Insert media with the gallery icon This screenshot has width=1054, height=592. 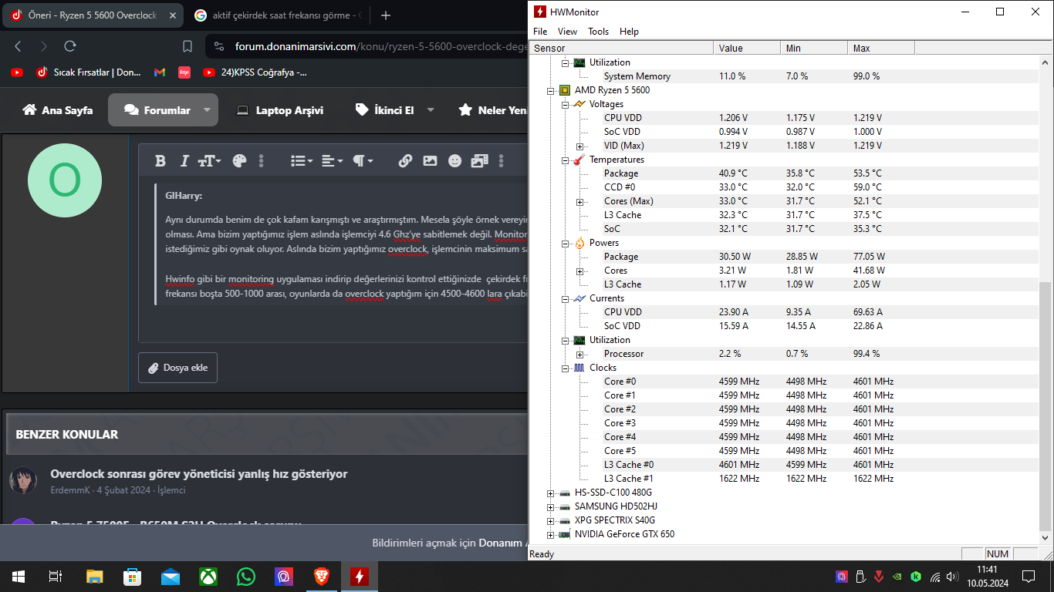pyautogui.click(x=479, y=161)
